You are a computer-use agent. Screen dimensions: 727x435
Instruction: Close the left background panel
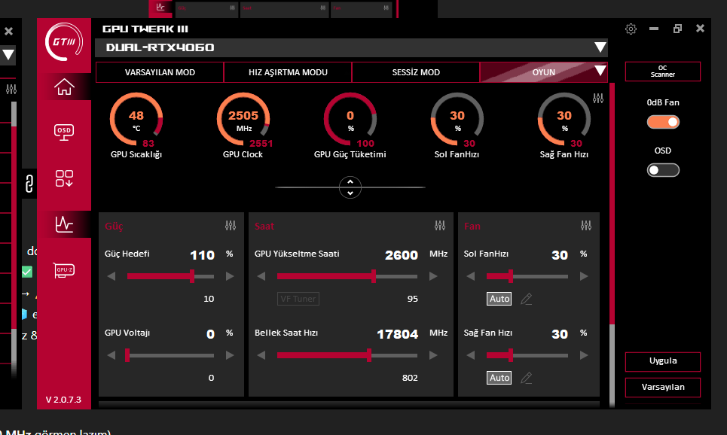pos(8,31)
